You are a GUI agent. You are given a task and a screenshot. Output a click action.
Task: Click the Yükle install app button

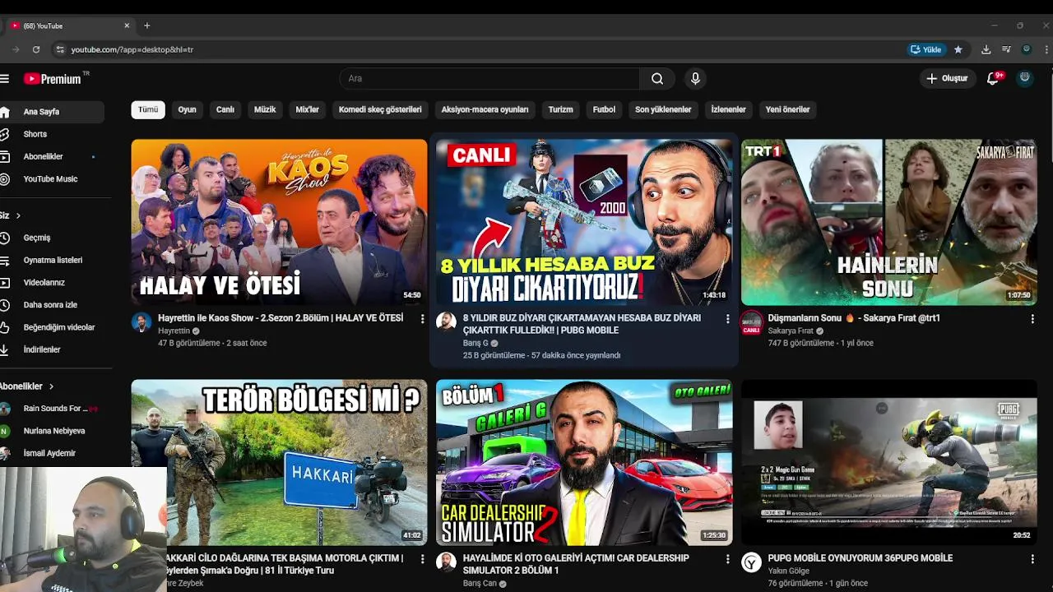(926, 49)
